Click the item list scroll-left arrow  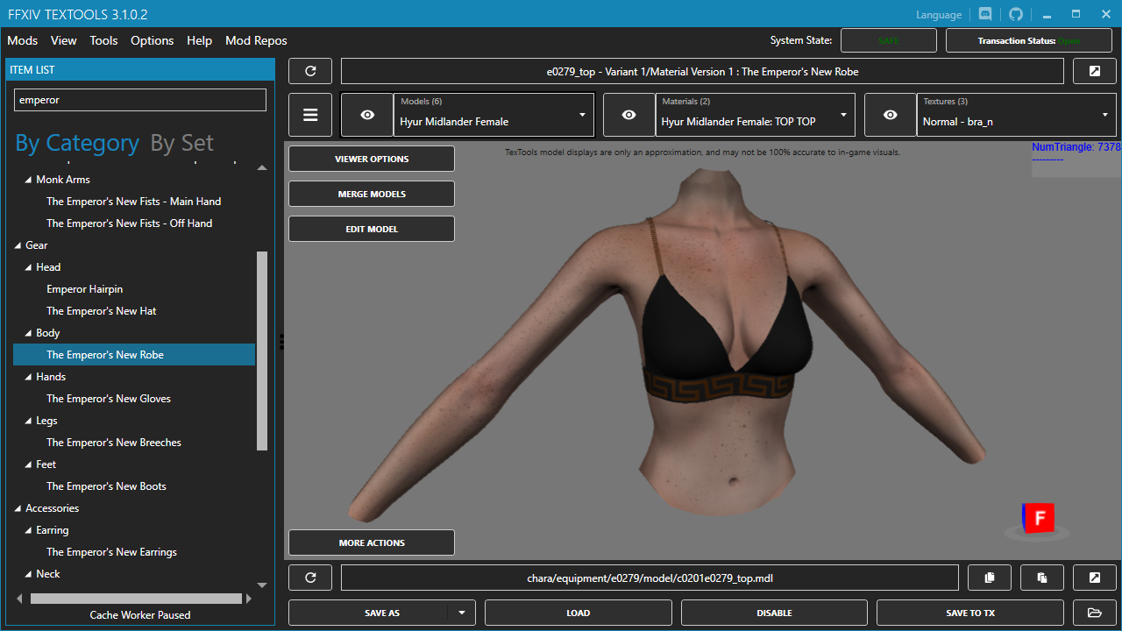coord(19,599)
